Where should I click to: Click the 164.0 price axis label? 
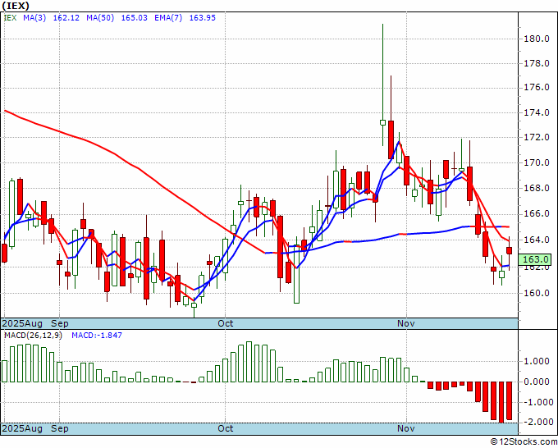tap(537, 240)
